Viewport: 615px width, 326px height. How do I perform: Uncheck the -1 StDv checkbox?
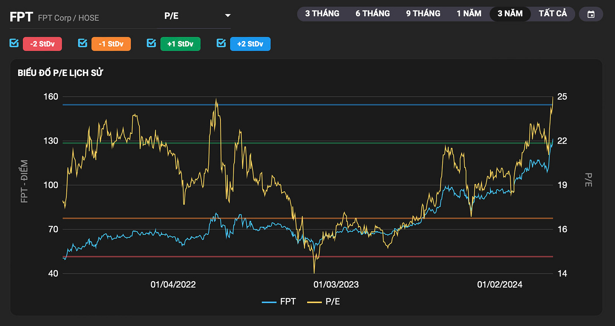point(83,43)
